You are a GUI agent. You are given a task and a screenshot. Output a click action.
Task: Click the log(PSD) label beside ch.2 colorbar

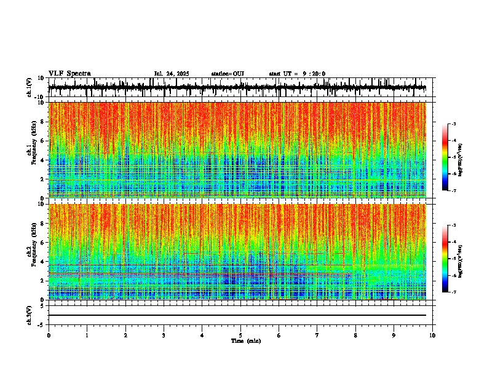pyautogui.click(x=461, y=262)
